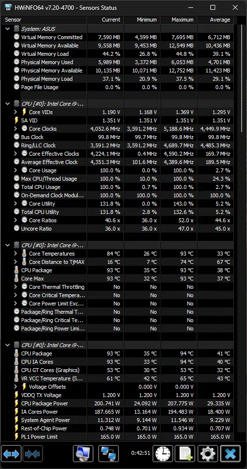
Task: Close sensors with the blue X icon
Action: (x=230, y=454)
